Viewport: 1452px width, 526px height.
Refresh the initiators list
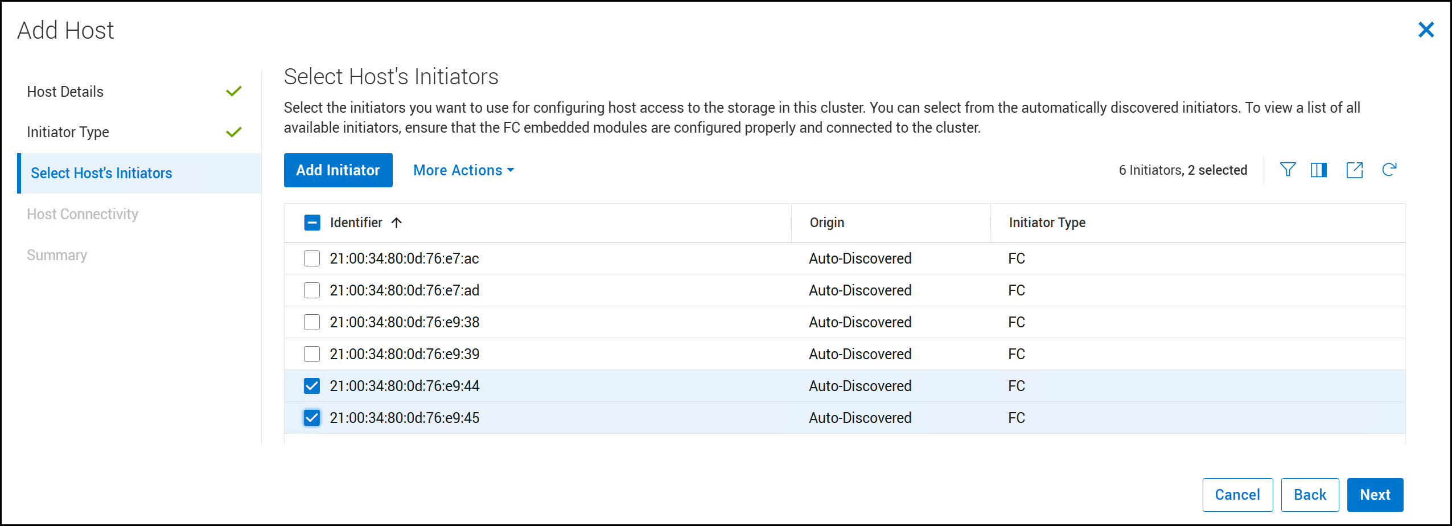click(x=1389, y=170)
